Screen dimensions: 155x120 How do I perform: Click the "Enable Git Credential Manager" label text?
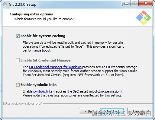(46, 60)
